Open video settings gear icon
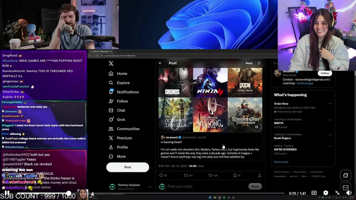 pyautogui.click(x=326, y=193)
